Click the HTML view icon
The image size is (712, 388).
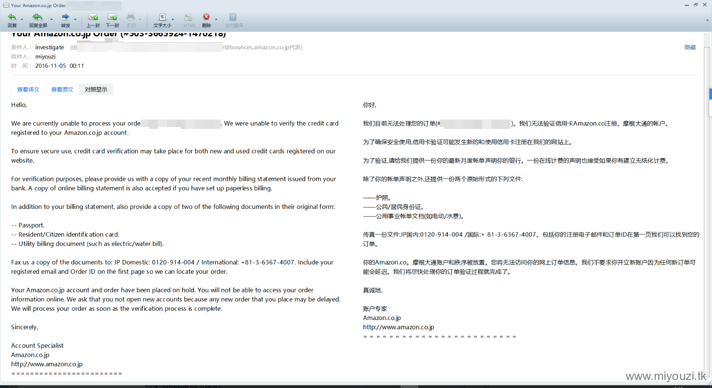click(x=189, y=17)
